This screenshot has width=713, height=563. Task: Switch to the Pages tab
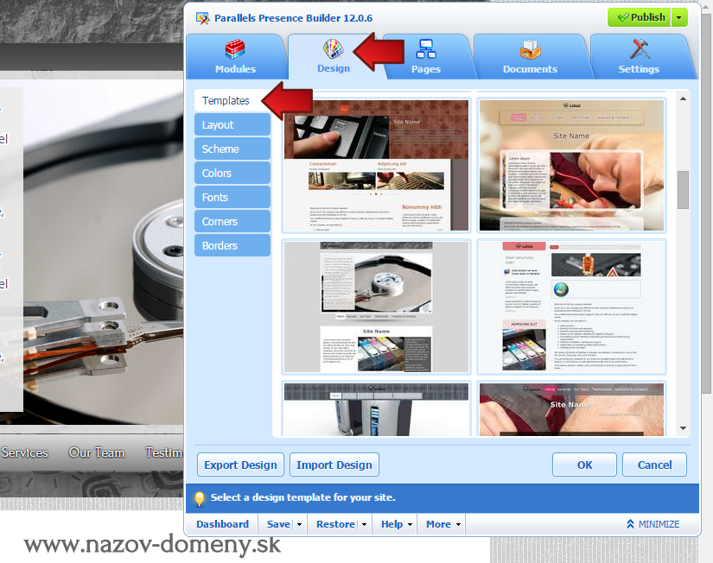click(x=426, y=57)
